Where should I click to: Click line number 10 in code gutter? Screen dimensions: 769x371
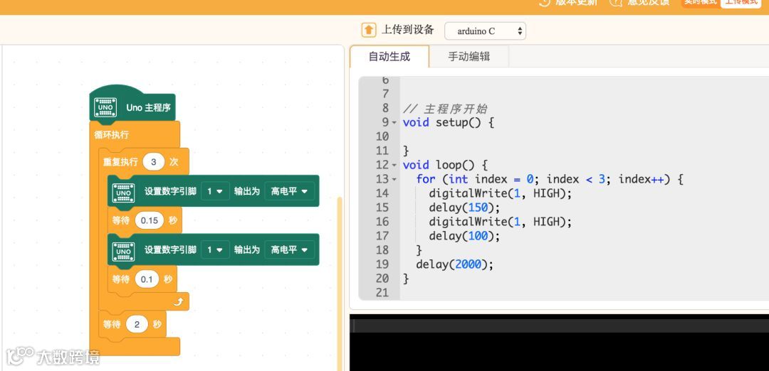point(382,136)
